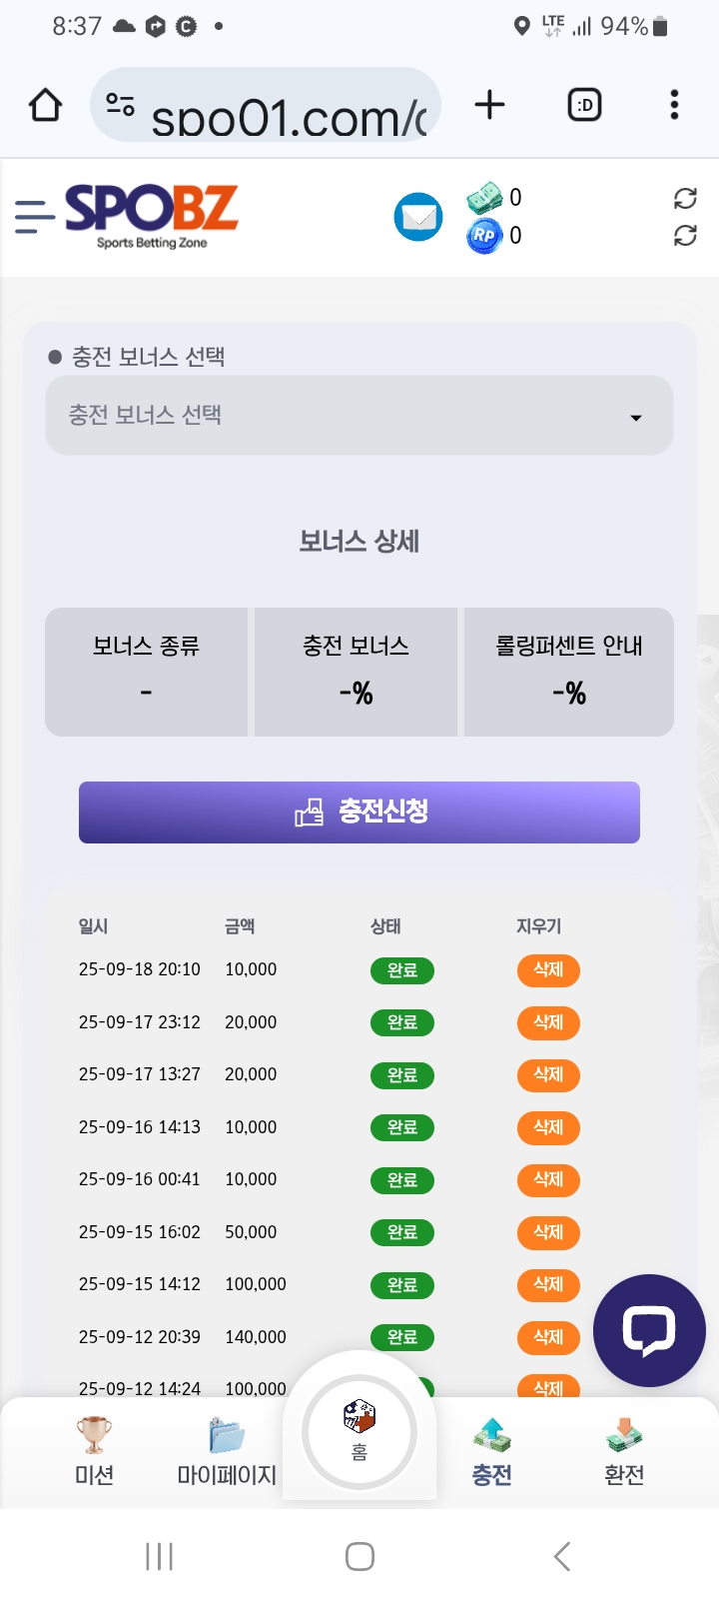Delete the 50,000 deposit entry
Viewport: 719px width, 1599px height.
548,1232
